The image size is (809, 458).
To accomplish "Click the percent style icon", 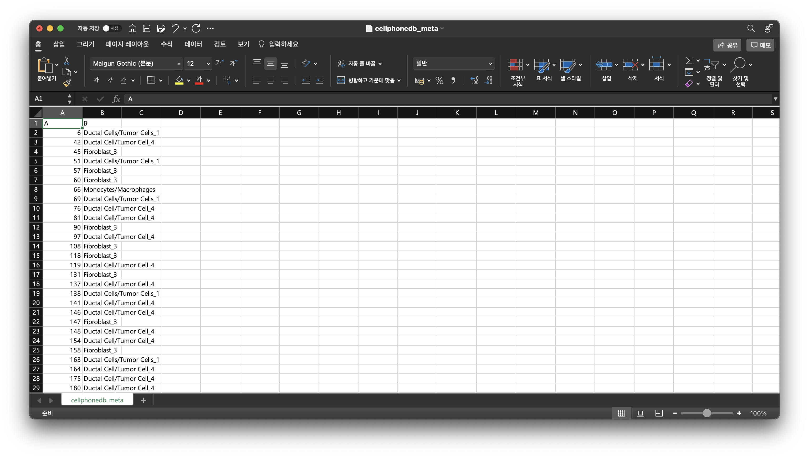I will coord(439,81).
